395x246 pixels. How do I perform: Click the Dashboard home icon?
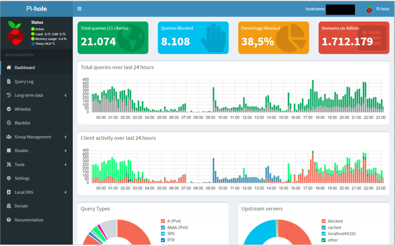tap(9, 67)
